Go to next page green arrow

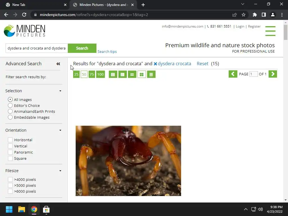(273, 74)
